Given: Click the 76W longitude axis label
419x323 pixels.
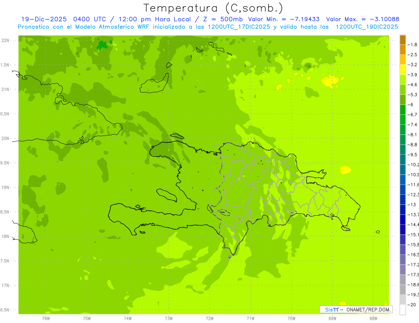Looking at the screenshot, I should tap(46, 318).
